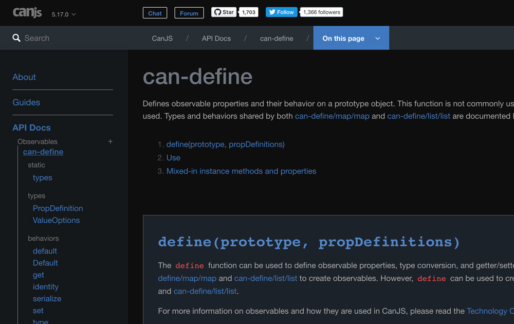Select can-define in the sidebar
This screenshot has height=324, width=514.
click(43, 152)
